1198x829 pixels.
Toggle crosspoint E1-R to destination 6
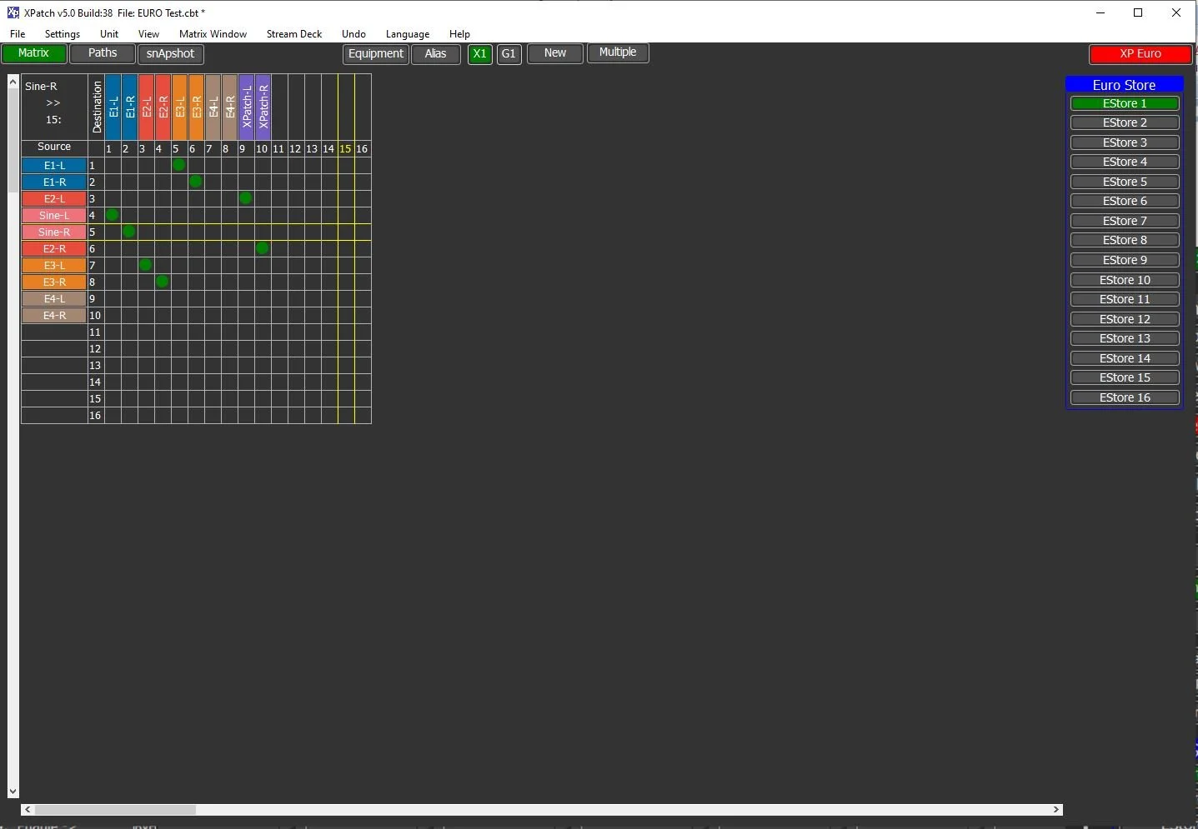196,182
